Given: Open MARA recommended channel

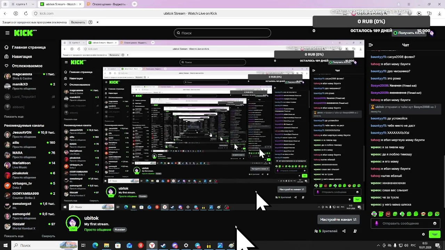Looking at the screenshot, I should pos(30,155).
